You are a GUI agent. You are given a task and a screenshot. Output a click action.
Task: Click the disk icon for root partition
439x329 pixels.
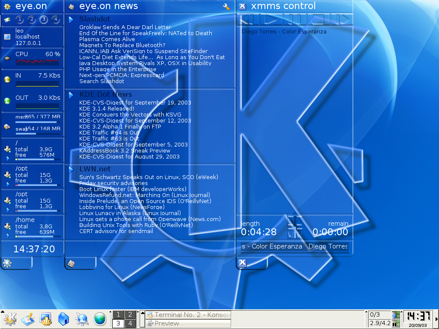[x=8, y=149]
